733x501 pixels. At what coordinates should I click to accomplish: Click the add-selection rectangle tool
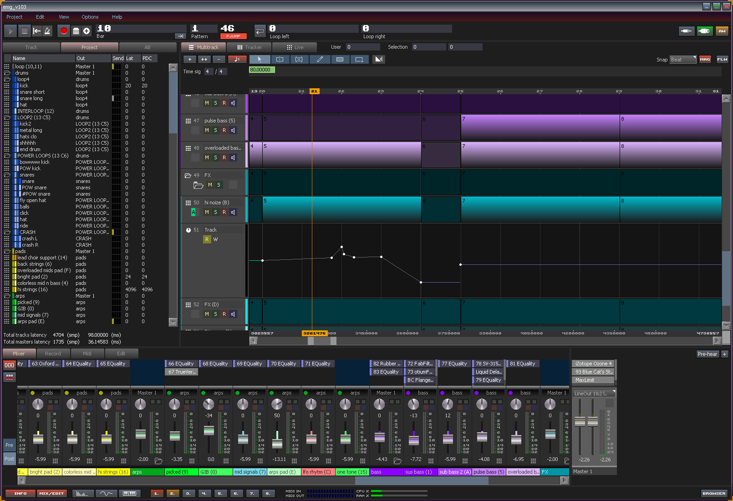click(x=359, y=59)
